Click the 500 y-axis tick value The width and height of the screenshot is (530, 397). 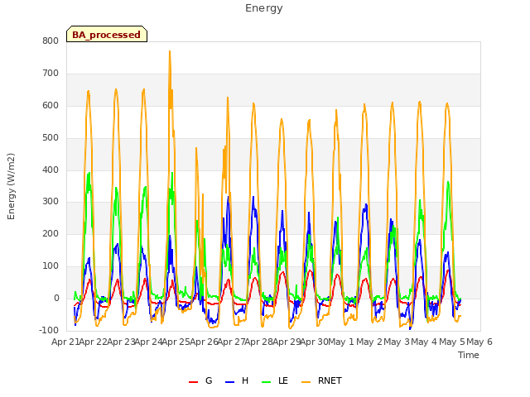tap(51, 138)
